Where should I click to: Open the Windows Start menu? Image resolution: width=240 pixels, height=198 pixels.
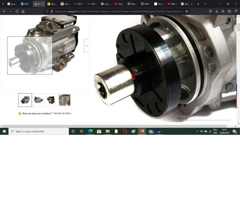4,131
